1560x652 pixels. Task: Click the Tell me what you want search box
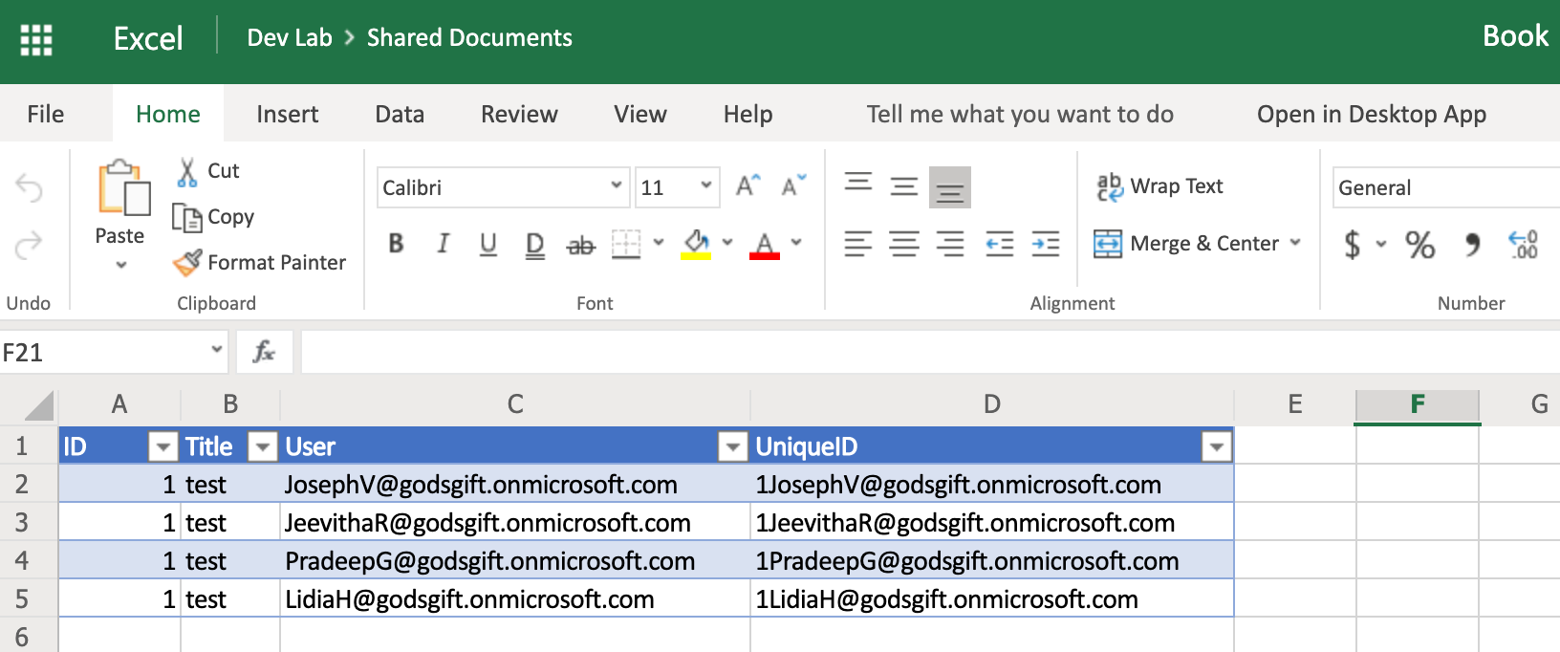(1020, 114)
